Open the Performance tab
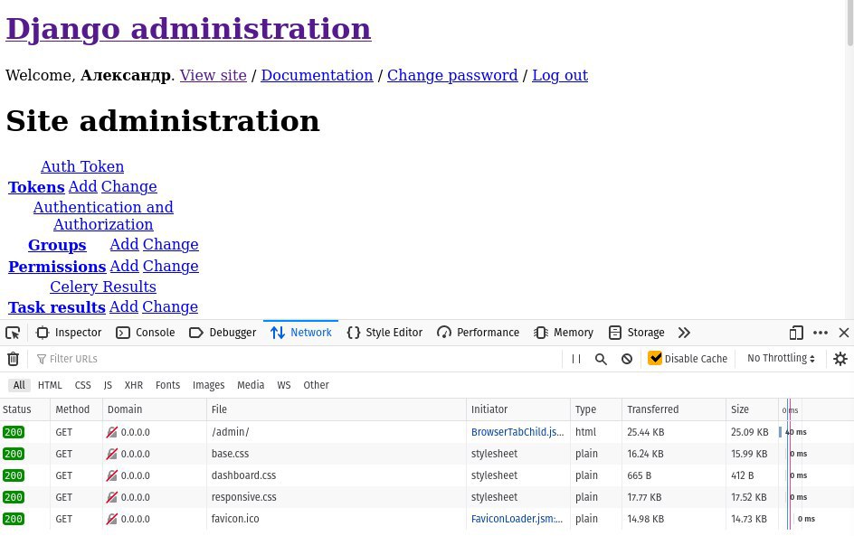 coord(479,333)
